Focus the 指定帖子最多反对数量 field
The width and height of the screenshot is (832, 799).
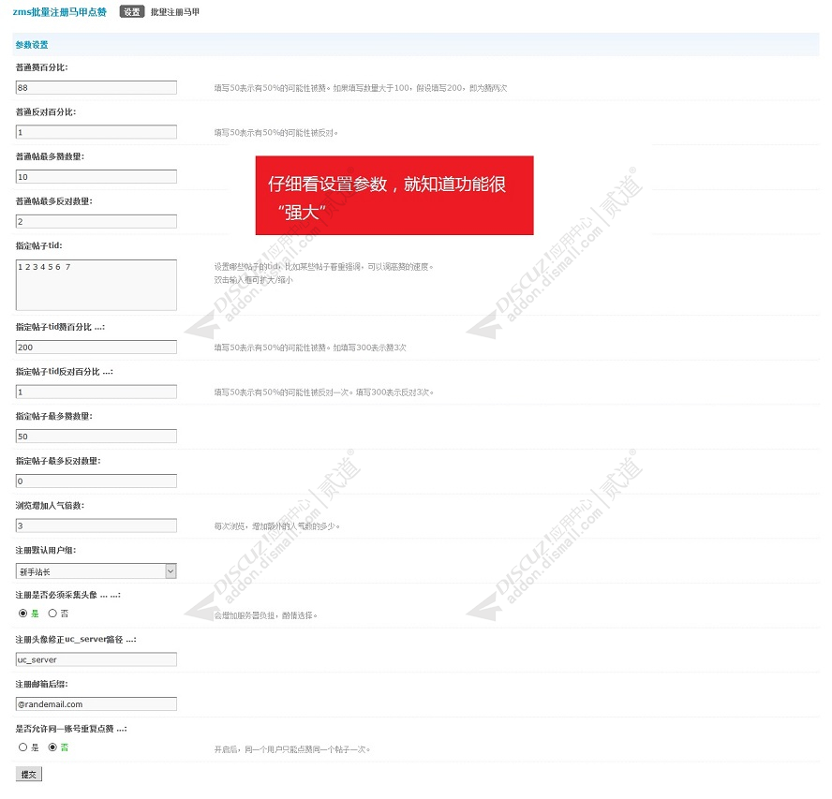pos(97,481)
